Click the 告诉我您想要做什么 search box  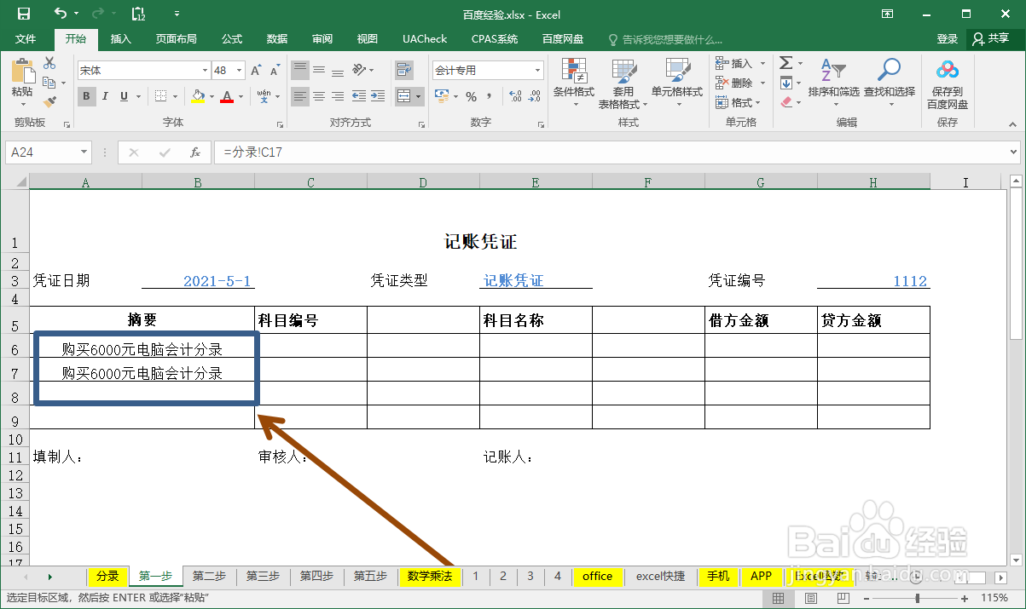tap(664, 39)
